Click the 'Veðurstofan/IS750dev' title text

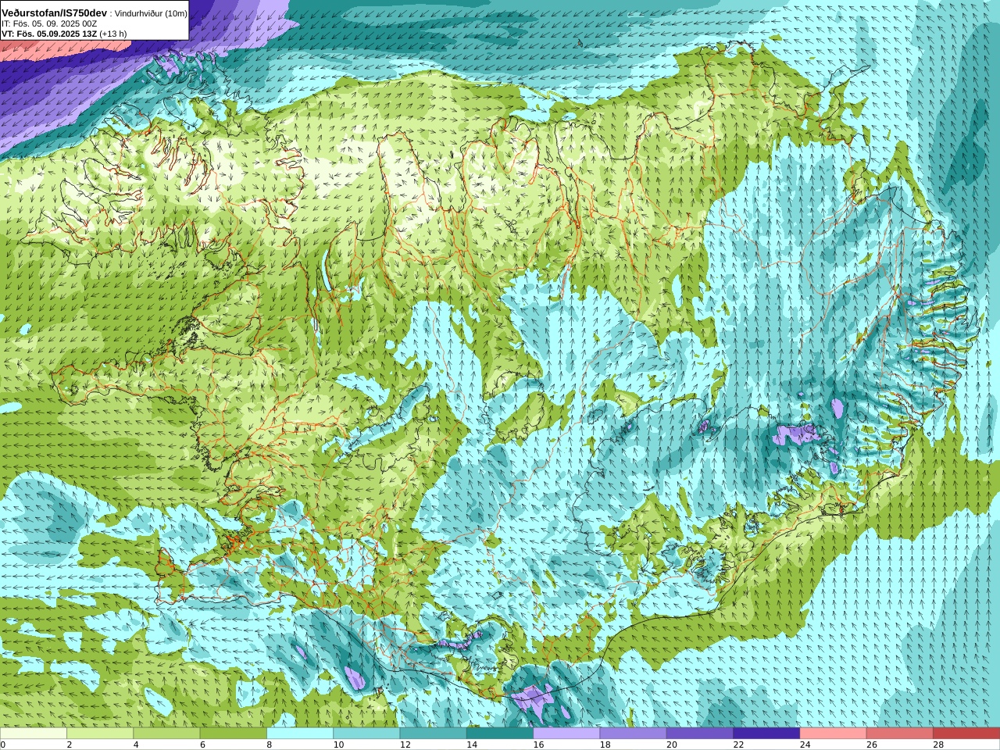(54, 13)
